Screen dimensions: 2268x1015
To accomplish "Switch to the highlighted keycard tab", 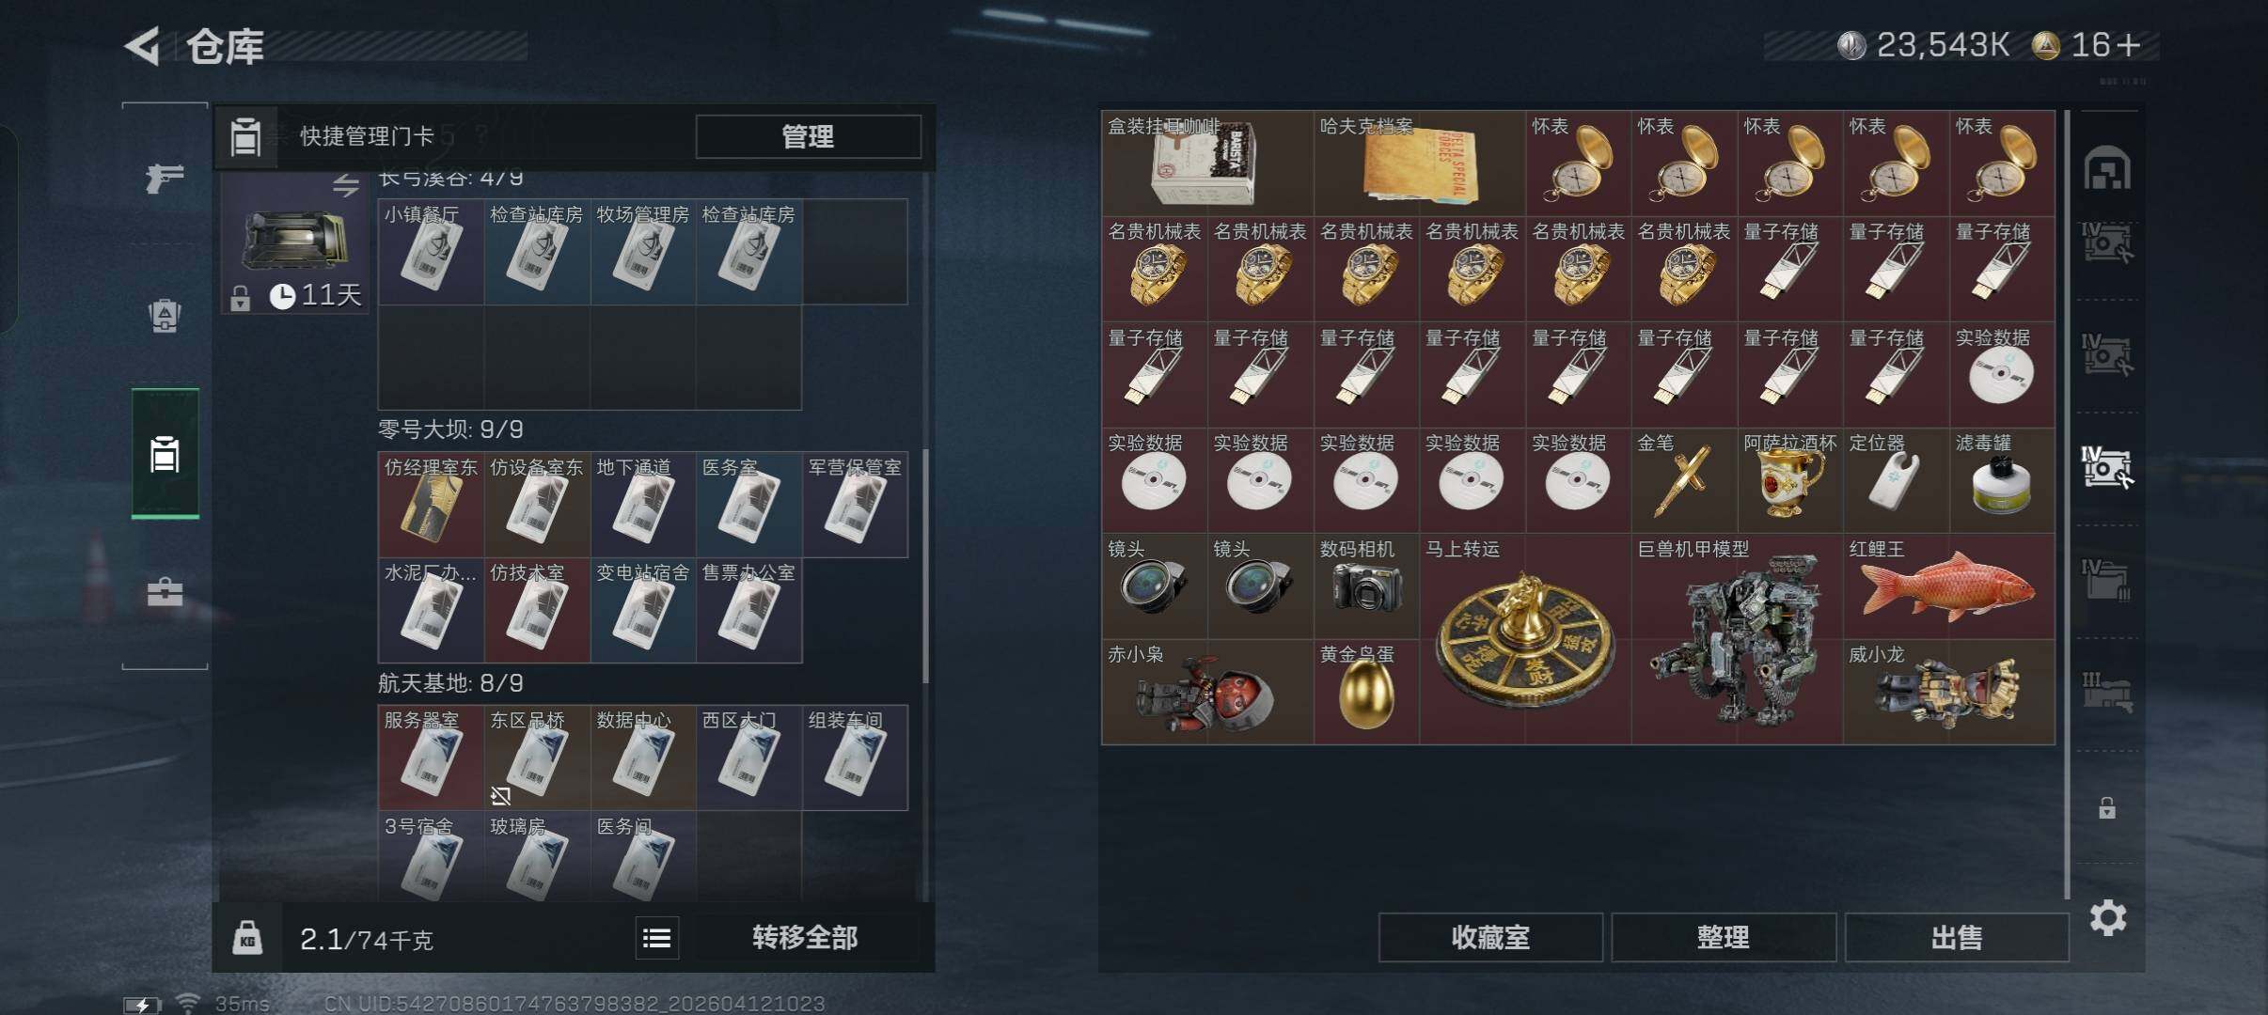I will (165, 454).
